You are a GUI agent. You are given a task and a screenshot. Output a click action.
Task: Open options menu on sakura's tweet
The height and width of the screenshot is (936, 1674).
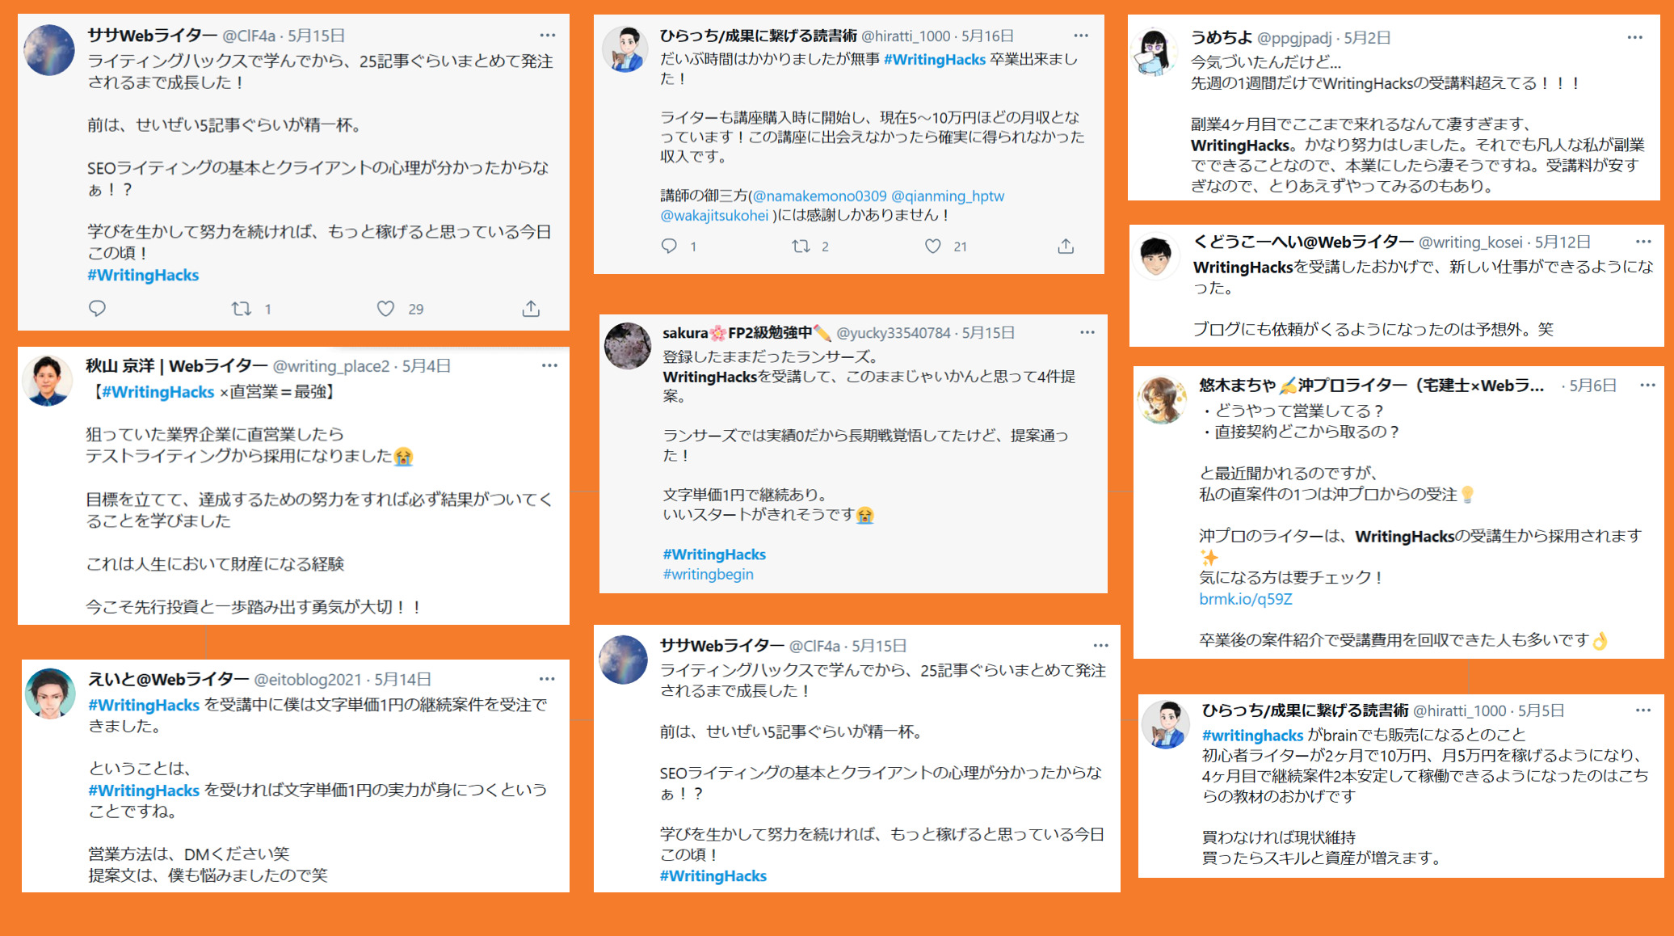point(1087,332)
